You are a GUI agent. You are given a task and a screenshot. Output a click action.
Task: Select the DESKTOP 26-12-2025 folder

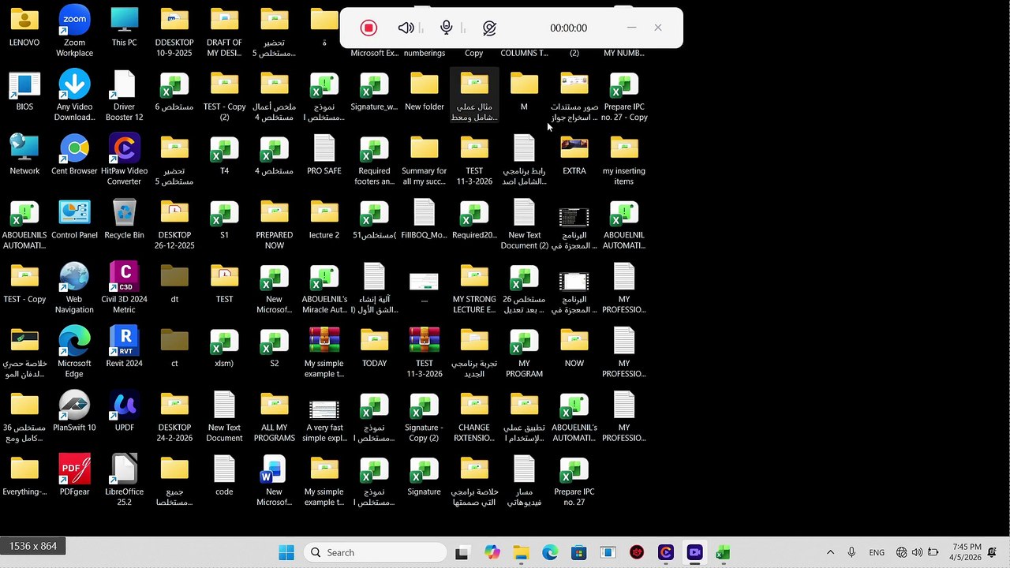pos(174,224)
